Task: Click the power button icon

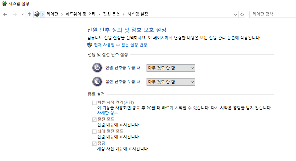Action: coord(97,68)
